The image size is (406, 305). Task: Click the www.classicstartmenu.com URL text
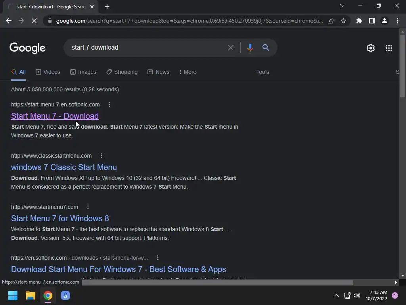(51, 156)
